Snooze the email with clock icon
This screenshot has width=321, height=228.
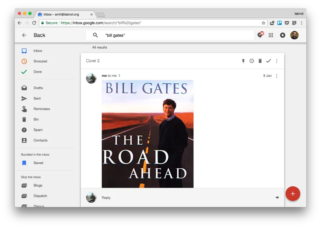coord(252,61)
